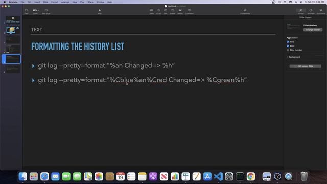327x184 pixels.
Task: Uncheck the Body appearance checkbox
Action: pos(288,46)
